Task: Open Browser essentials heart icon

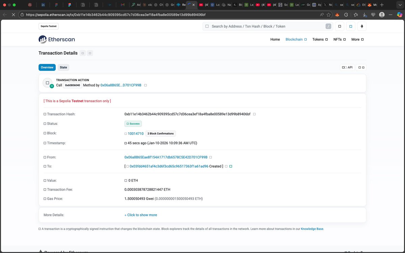Action: point(373,15)
